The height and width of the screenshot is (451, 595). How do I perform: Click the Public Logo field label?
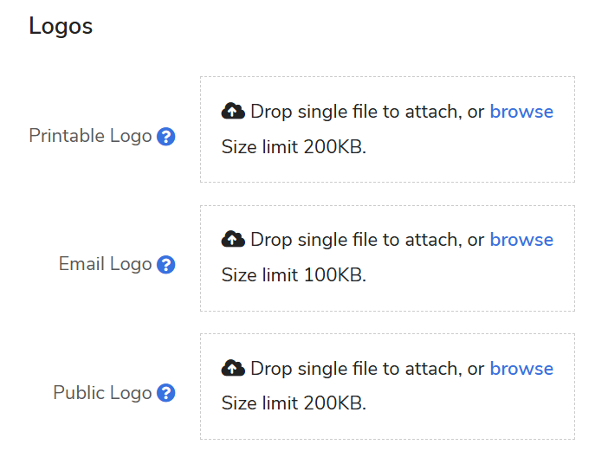(x=102, y=393)
